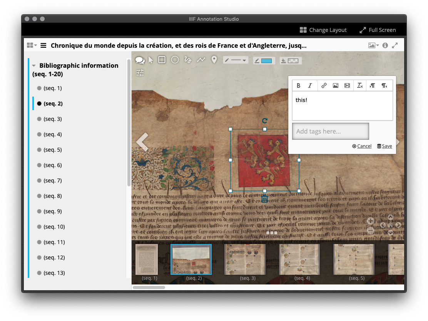Open the (seq. 3) page thumbnail
Viewport: 428px width, 321px height.
245,259
